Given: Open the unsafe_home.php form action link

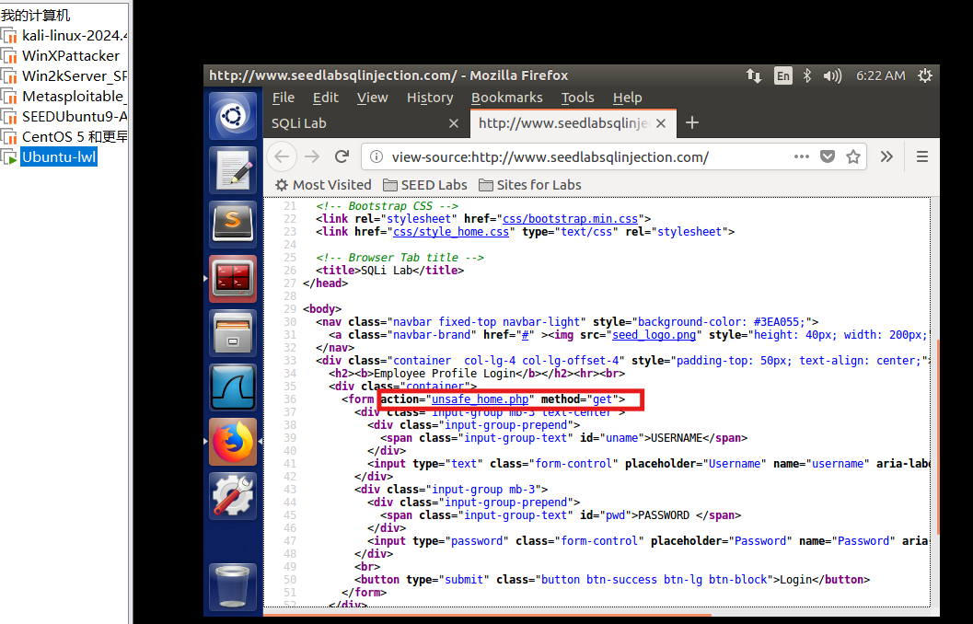Looking at the screenshot, I should 481,399.
